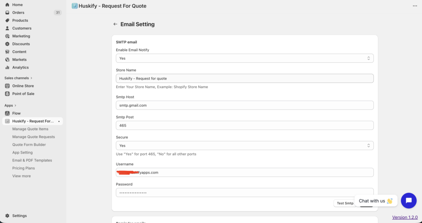
Task: Open Manage Quote Requests menu item
Action: click(x=33, y=137)
